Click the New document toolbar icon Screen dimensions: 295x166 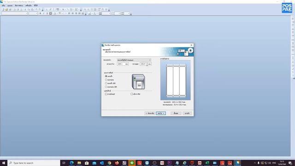pos(3,9)
